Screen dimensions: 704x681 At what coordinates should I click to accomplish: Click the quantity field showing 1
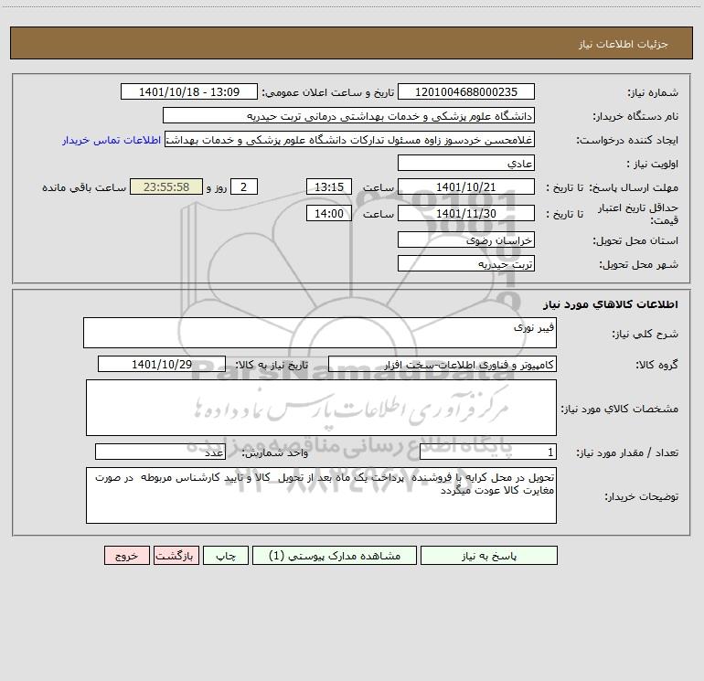point(488,452)
